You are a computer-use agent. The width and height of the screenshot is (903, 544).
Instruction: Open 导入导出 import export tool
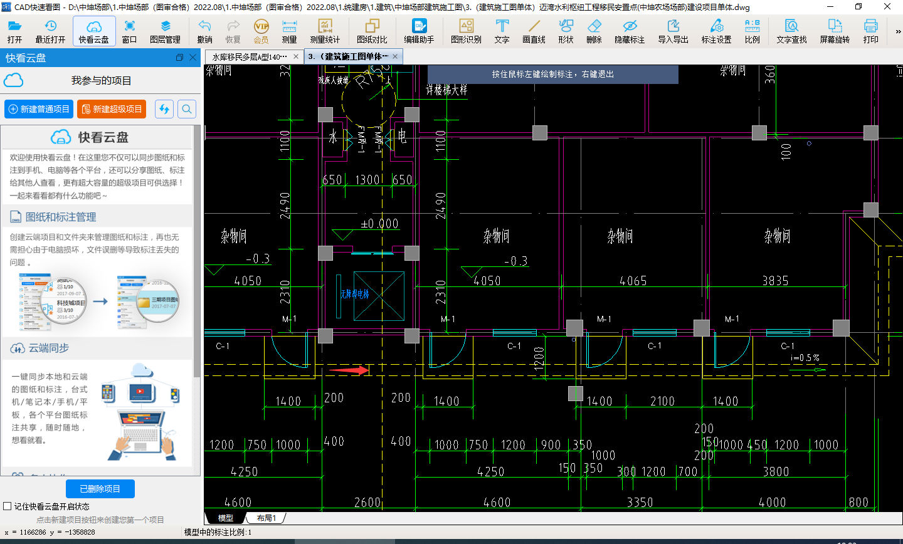coord(673,31)
